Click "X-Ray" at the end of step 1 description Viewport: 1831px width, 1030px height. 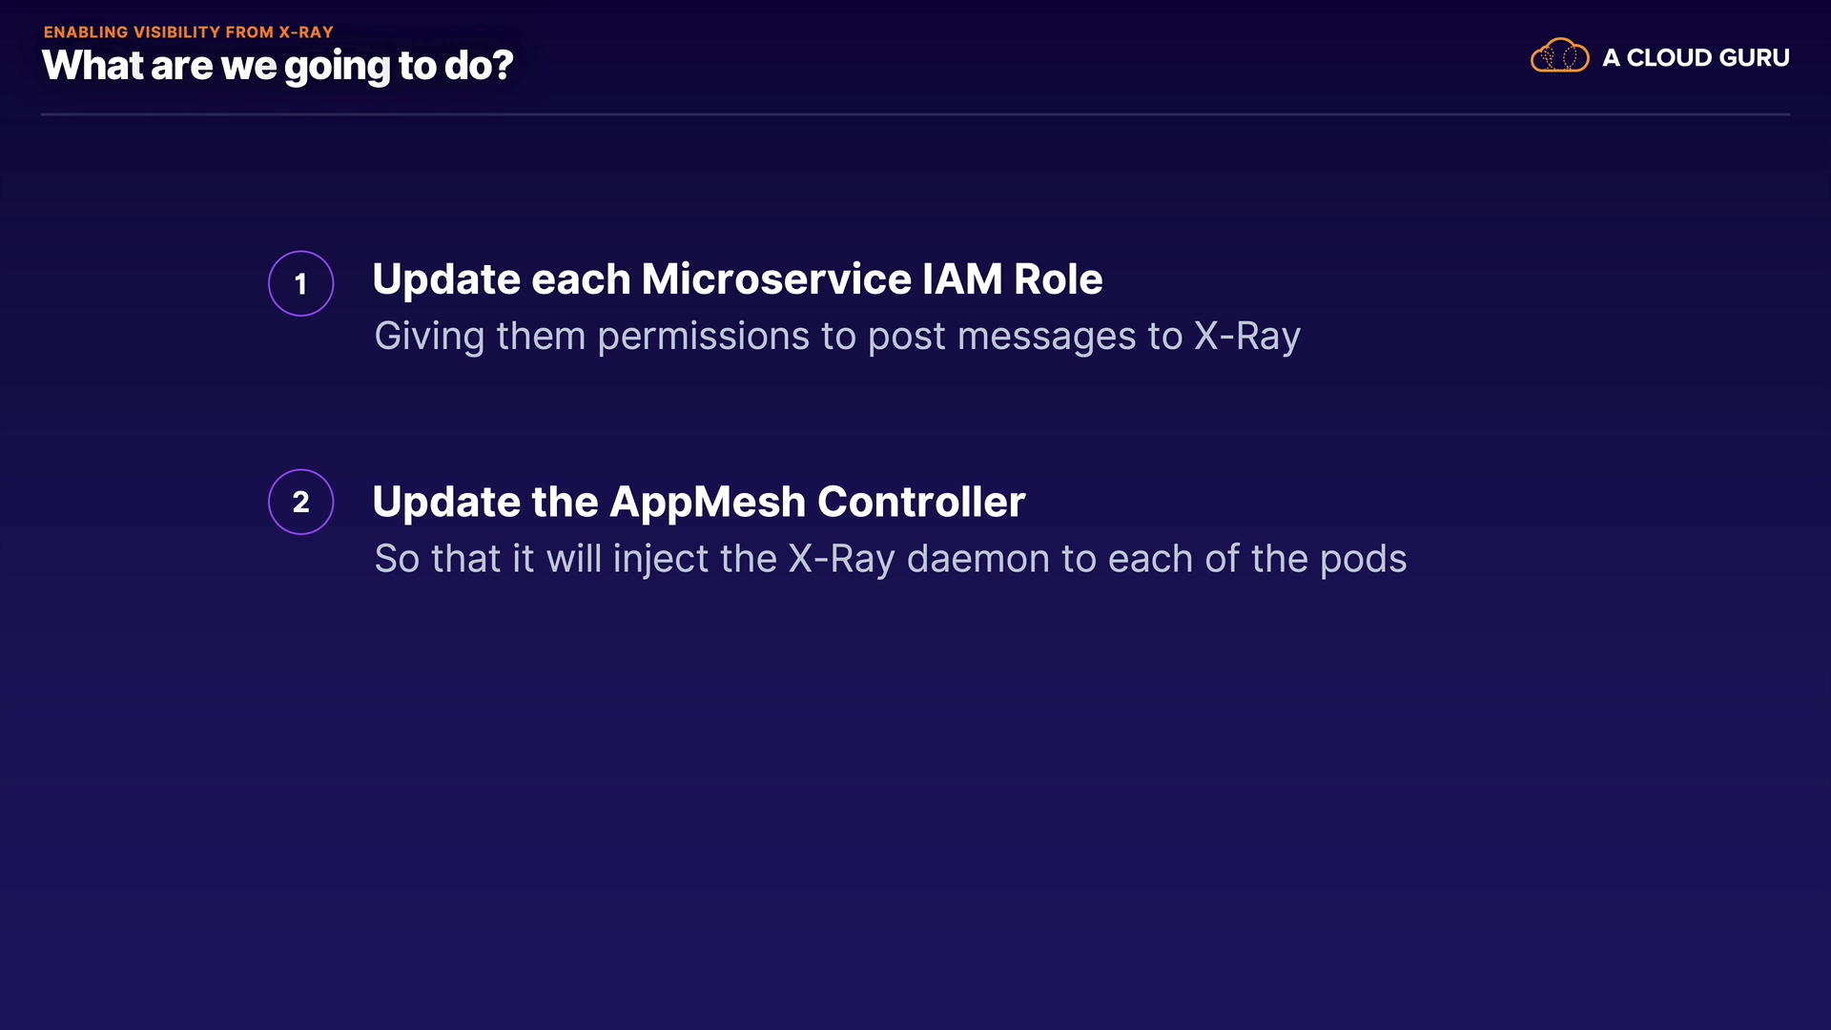[x=1246, y=337]
